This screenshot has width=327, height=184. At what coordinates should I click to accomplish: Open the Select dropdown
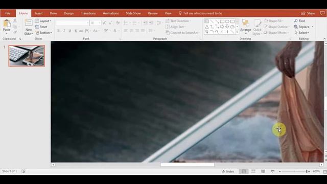pyautogui.click(x=302, y=33)
